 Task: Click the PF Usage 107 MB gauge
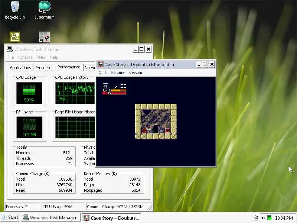pos(29,127)
